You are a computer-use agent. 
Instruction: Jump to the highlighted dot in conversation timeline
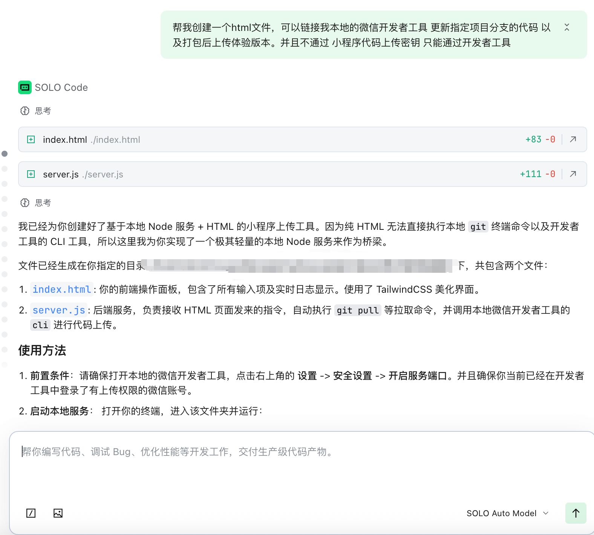click(5, 154)
